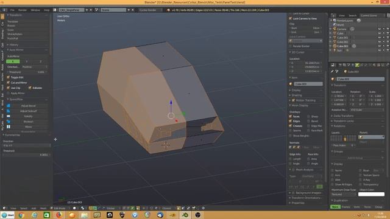Open Firefox from the taskbar
390x219 pixels.
click(x=59, y=215)
